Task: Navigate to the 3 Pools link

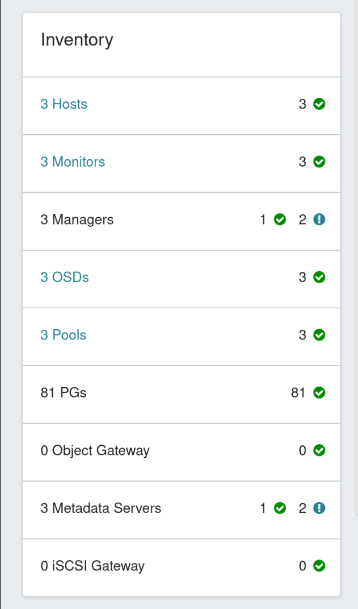Action: (x=64, y=335)
